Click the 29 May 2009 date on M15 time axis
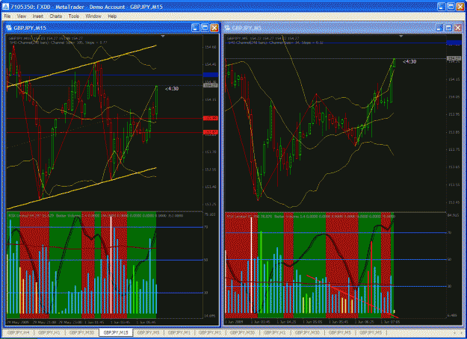467x339 pixels. click(17, 322)
